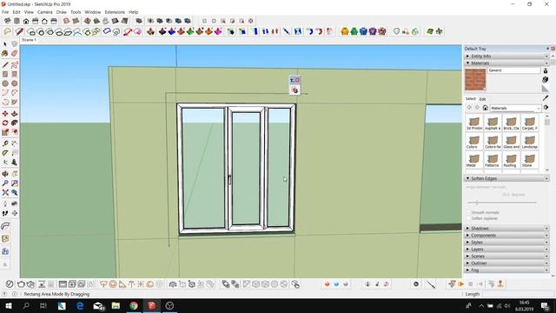Open the Colors material folder
The width and height of the screenshot is (556, 313).
pos(473,142)
